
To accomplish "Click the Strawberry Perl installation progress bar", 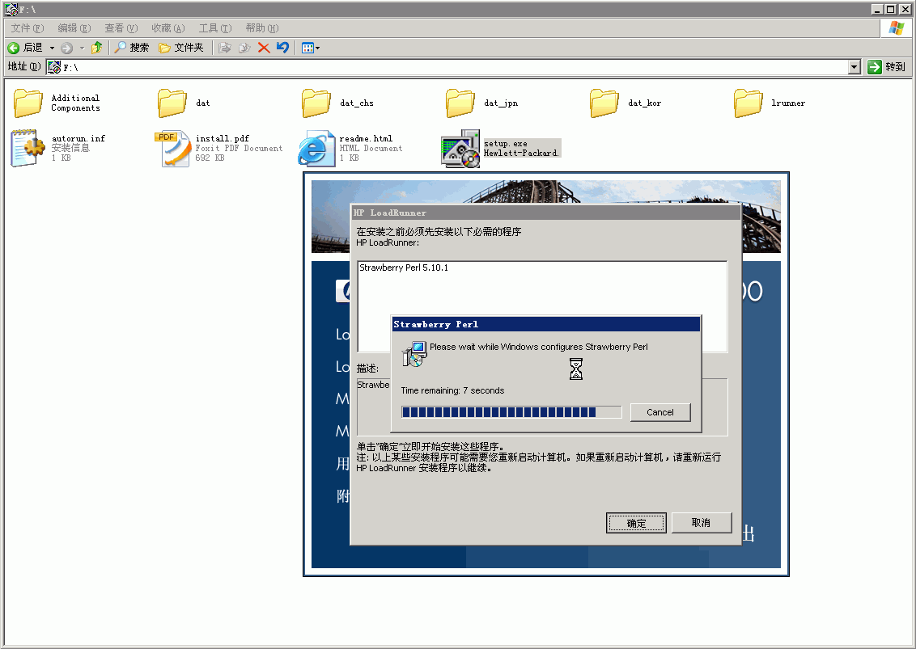I will point(511,412).
